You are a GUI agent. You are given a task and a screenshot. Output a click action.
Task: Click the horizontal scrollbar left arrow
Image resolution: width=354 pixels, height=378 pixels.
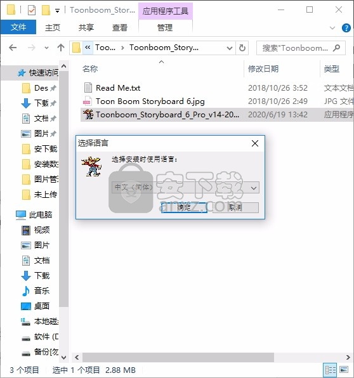point(77,357)
